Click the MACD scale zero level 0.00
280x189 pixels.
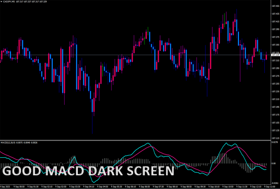point(274,163)
